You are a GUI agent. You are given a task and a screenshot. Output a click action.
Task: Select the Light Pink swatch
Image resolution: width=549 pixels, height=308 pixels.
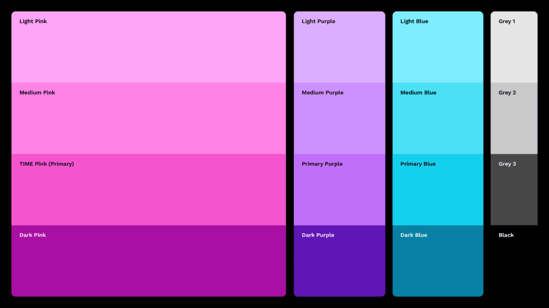tap(149, 47)
